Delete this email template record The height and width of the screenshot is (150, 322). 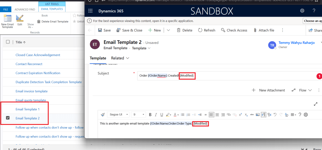point(184,30)
